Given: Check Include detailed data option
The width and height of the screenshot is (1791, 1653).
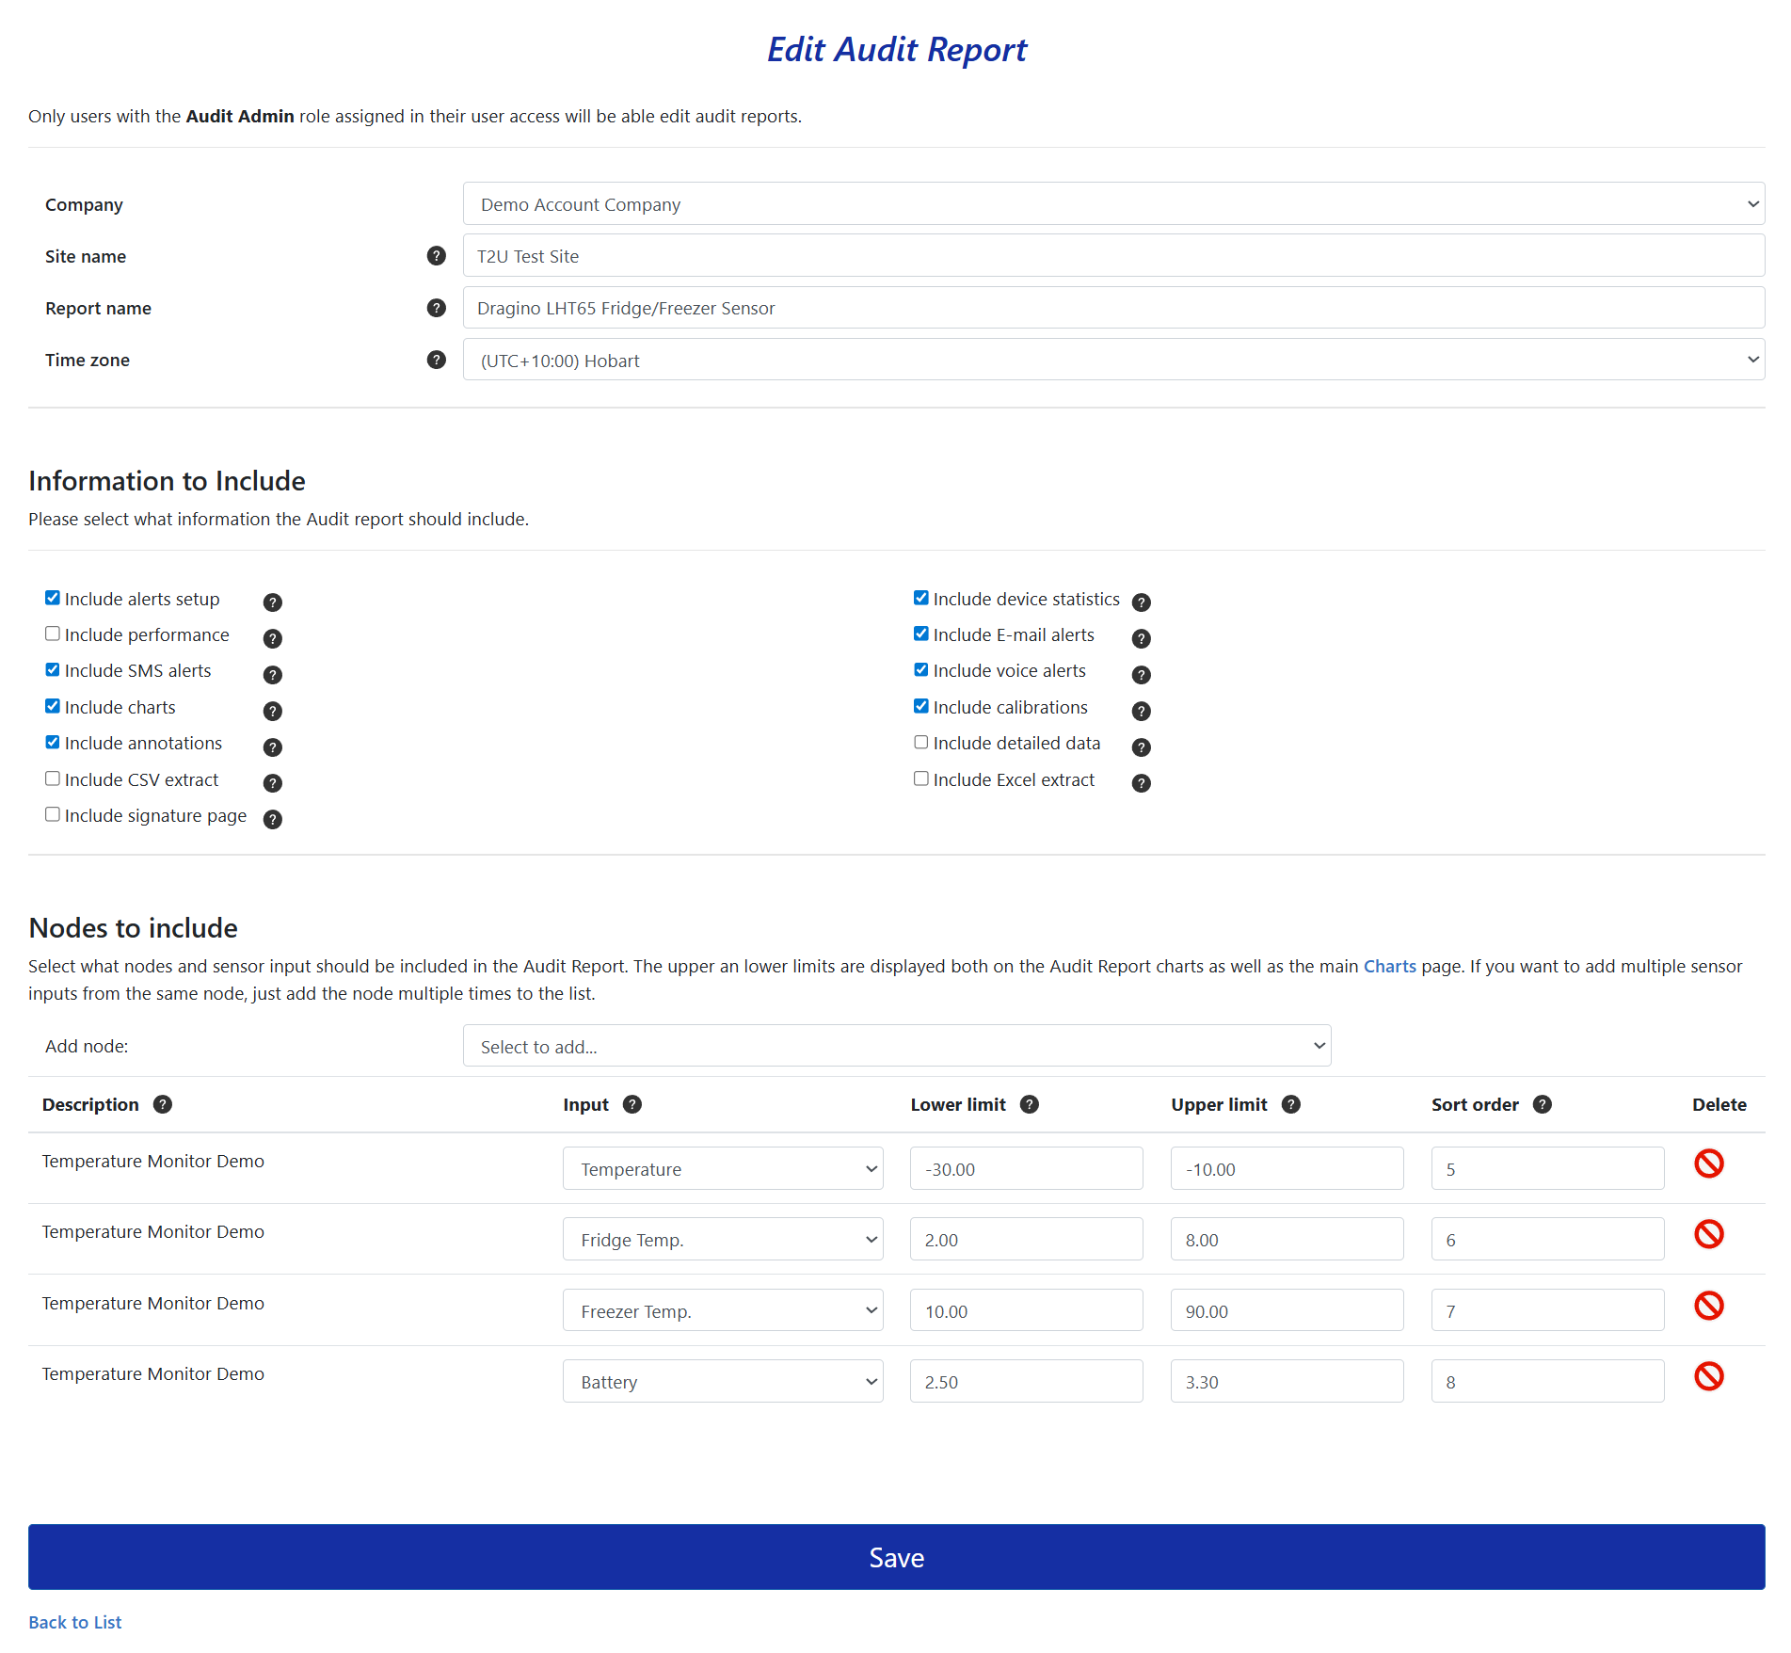Looking at the screenshot, I should pyautogui.click(x=921, y=742).
